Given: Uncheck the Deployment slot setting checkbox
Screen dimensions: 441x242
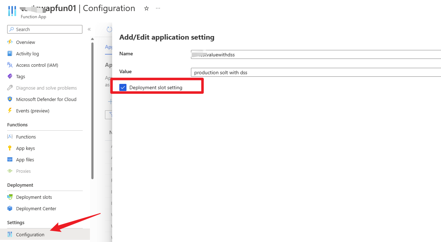Looking at the screenshot, I should click(123, 87).
